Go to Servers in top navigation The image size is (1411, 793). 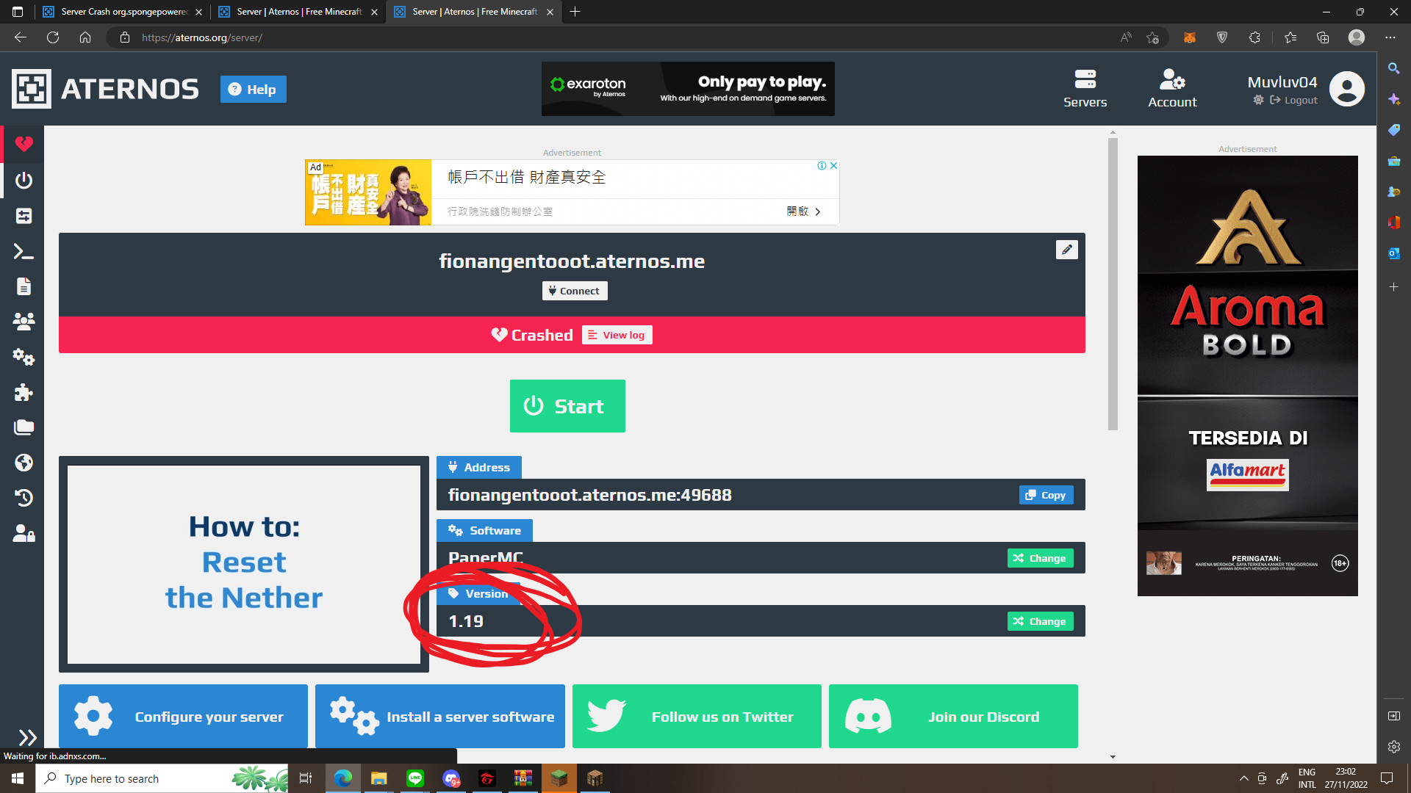coord(1085,88)
